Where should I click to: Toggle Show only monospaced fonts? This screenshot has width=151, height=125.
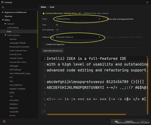click(105, 19)
